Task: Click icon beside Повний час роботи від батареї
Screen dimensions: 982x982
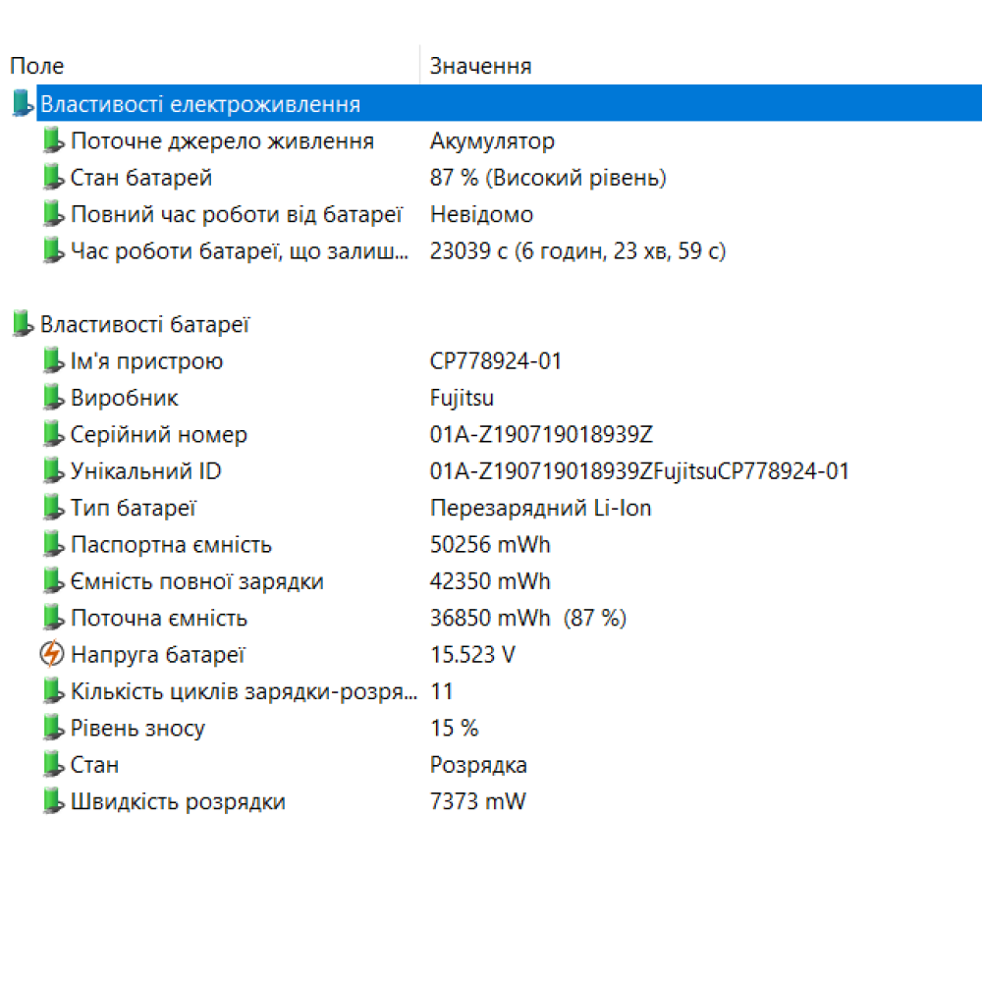Action: (53, 213)
